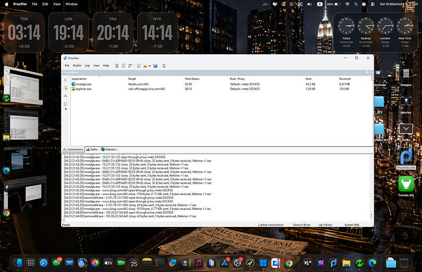The height and width of the screenshot is (272, 422).
Task: Sort by the Application column header
Action: click(79, 79)
